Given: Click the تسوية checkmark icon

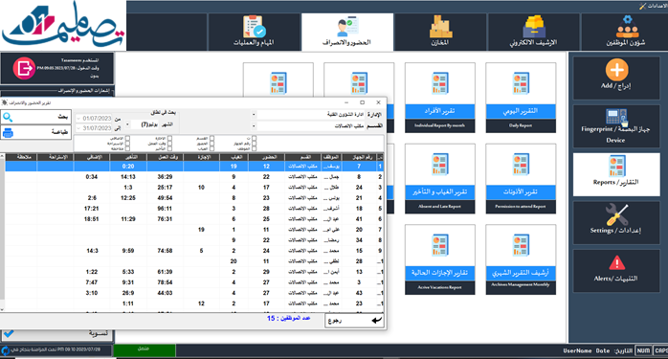Looking at the screenshot, I should (x=9, y=333).
